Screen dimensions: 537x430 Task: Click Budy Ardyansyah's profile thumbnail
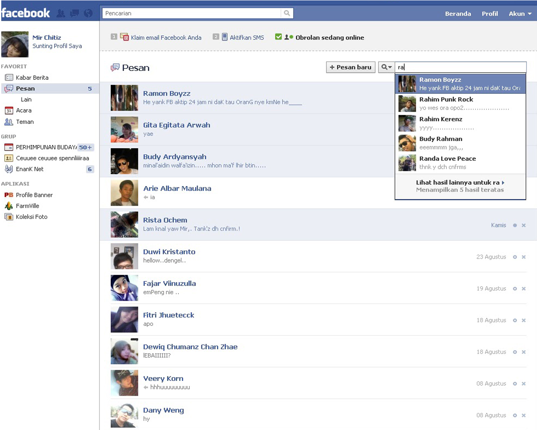click(124, 161)
